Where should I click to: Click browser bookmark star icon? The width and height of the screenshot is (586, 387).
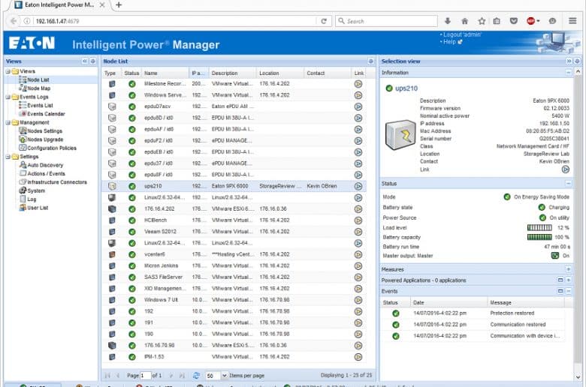[x=482, y=21]
